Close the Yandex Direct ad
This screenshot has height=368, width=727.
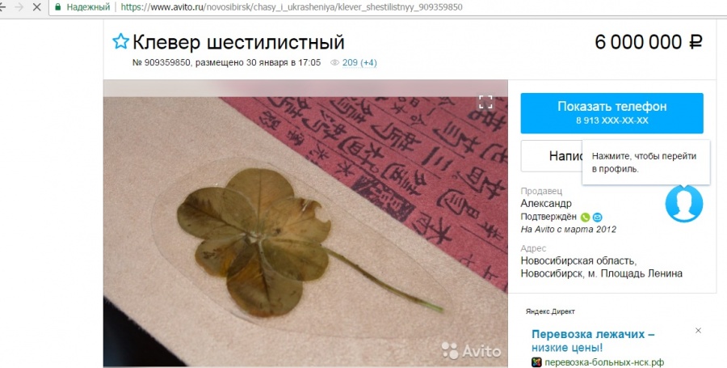[x=698, y=331]
